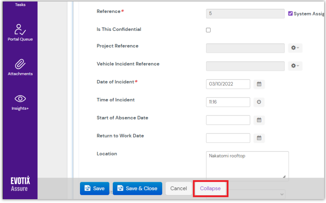Open the Attachments paperclip icon

[x=20, y=64]
